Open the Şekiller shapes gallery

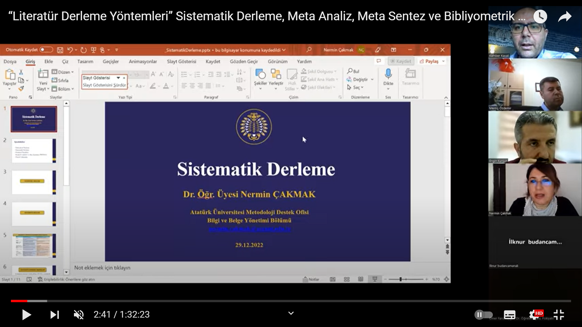point(260,78)
